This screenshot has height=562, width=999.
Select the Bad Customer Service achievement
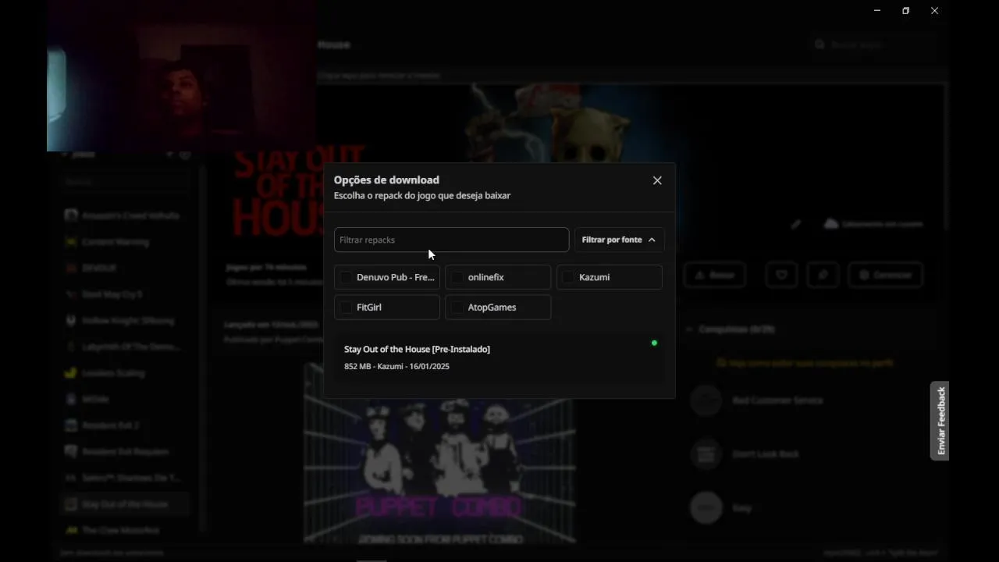point(812,400)
